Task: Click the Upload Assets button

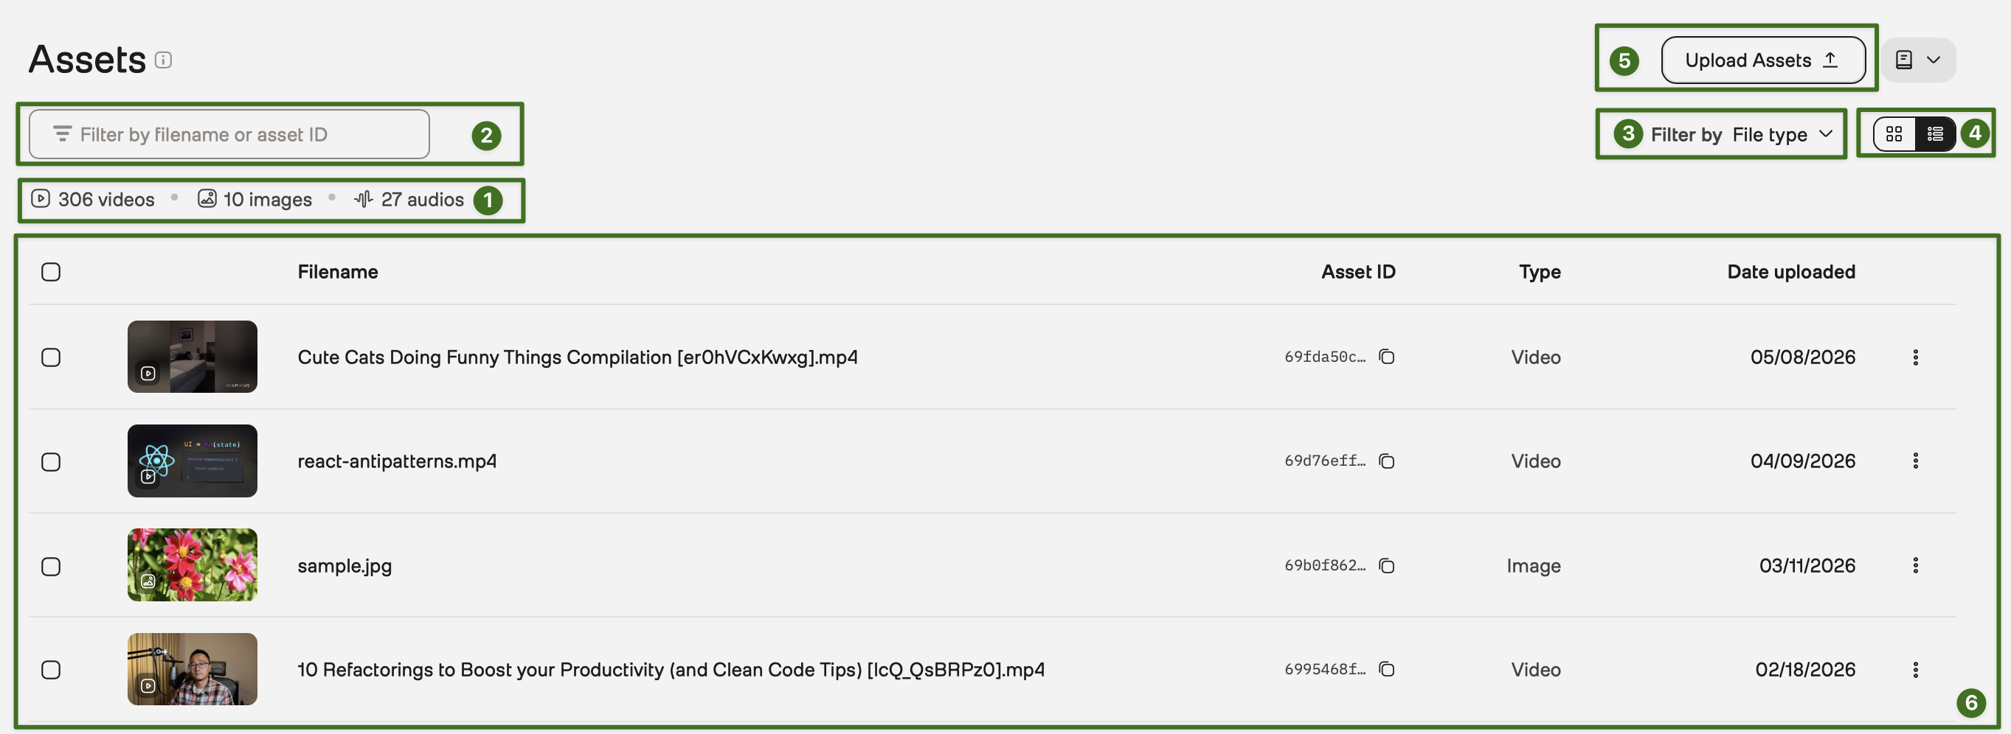Action: pyautogui.click(x=1762, y=60)
